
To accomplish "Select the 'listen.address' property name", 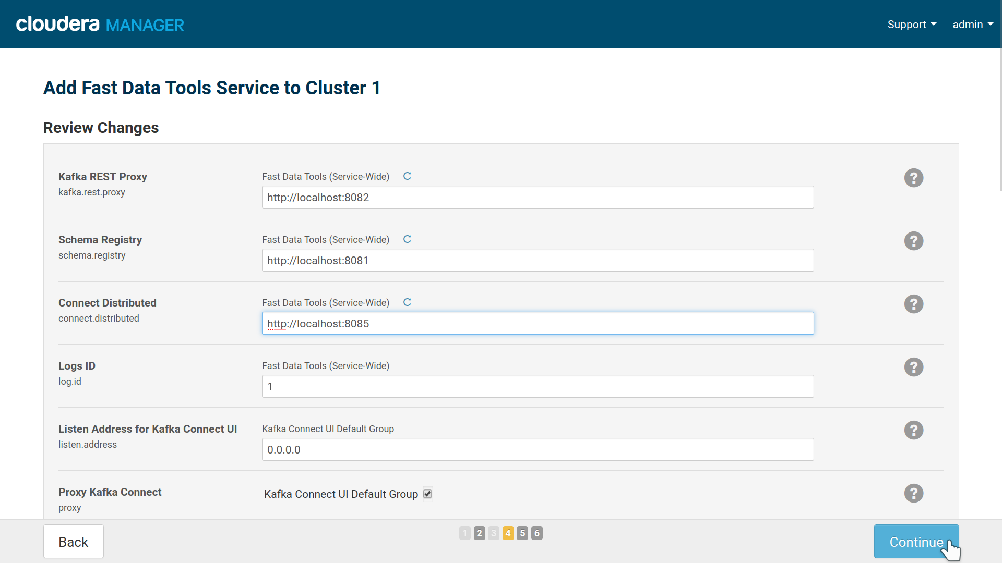I will coord(88,445).
